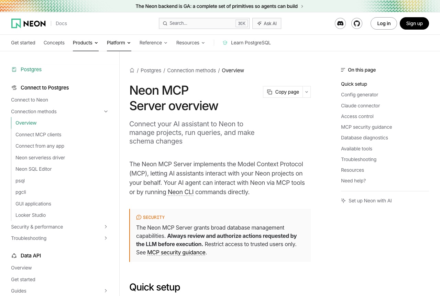The height and width of the screenshot is (296, 440).
Task: Open Neon serverless driver page
Action: pos(40,158)
